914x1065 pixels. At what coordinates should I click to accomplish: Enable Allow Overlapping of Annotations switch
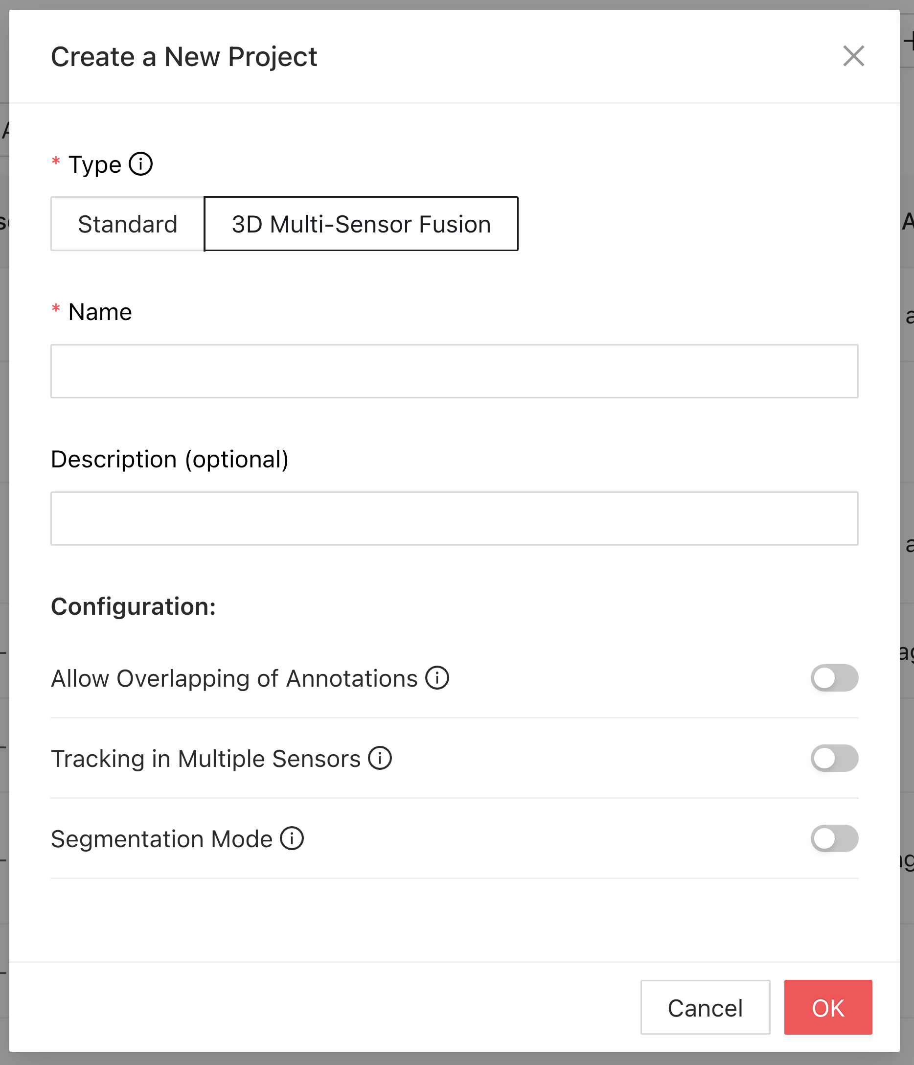click(834, 678)
